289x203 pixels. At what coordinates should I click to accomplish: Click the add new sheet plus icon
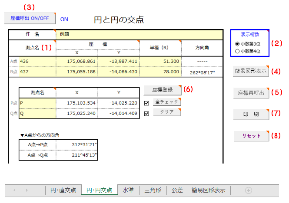248,190
